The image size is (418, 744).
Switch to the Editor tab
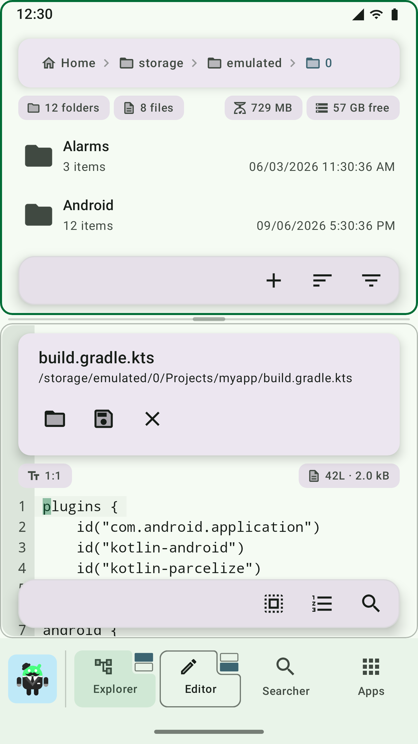coord(200,679)
